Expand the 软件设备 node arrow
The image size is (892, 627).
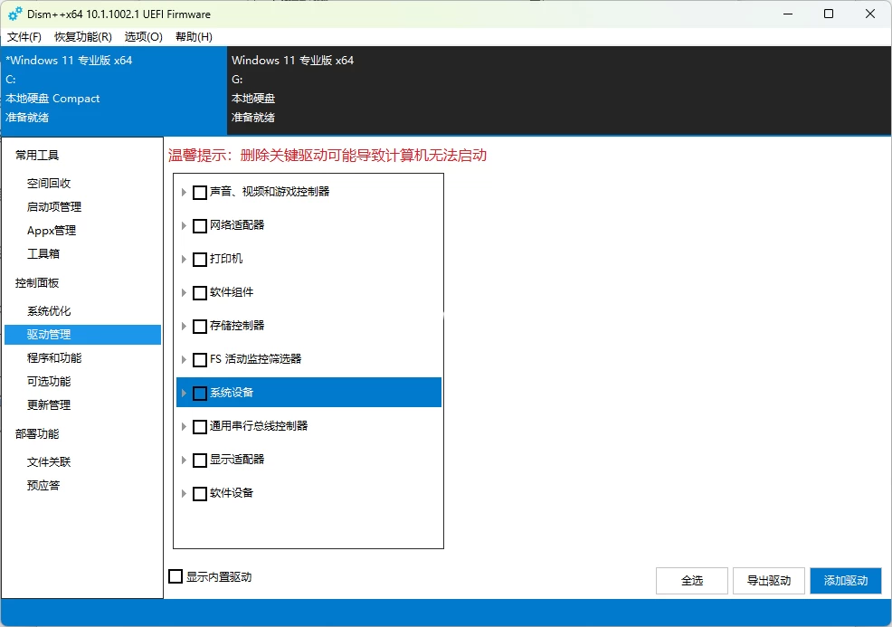click(184, 494)
